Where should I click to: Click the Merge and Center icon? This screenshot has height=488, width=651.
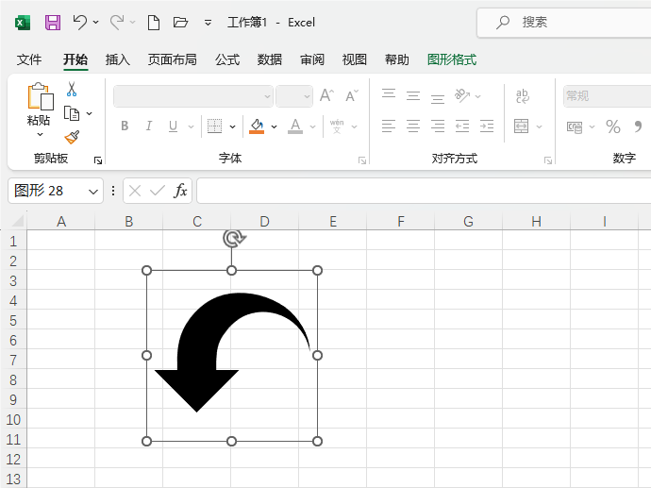522,126
